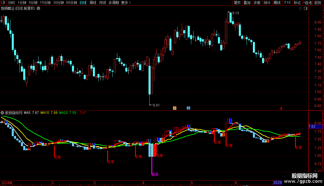This screenshot has width=324, height=186.
Task: Click the square event marker icon
Action: [175, 108]
